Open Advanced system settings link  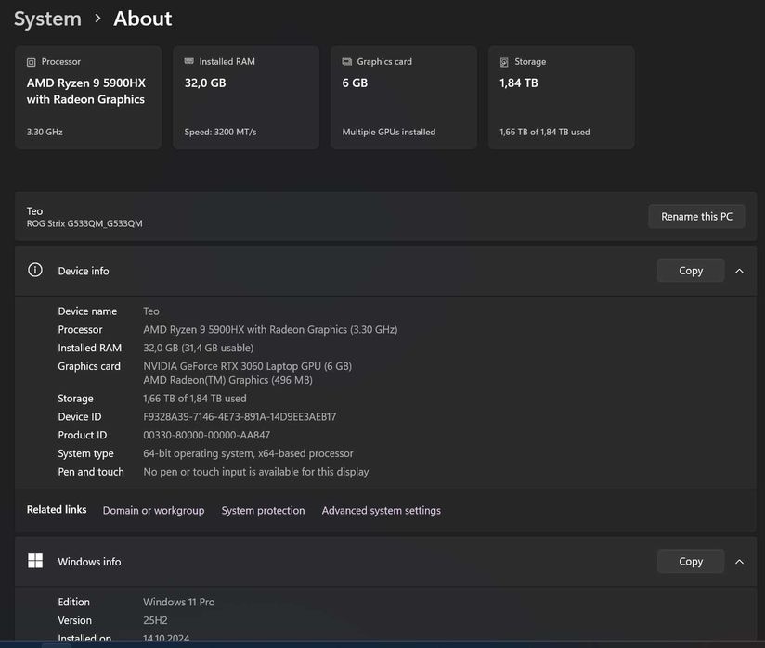click(x=381, y=510)
